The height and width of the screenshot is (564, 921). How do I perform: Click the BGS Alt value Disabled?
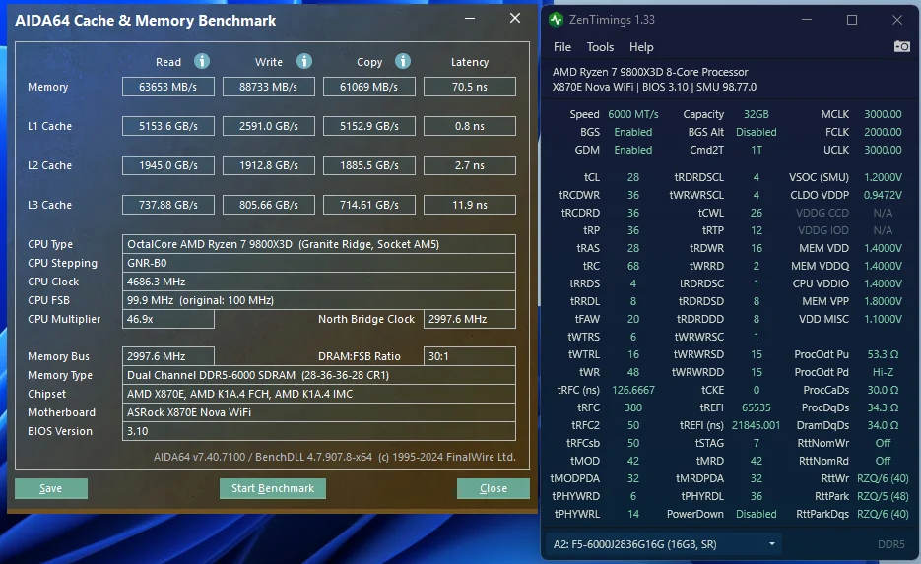pos(756,132)
